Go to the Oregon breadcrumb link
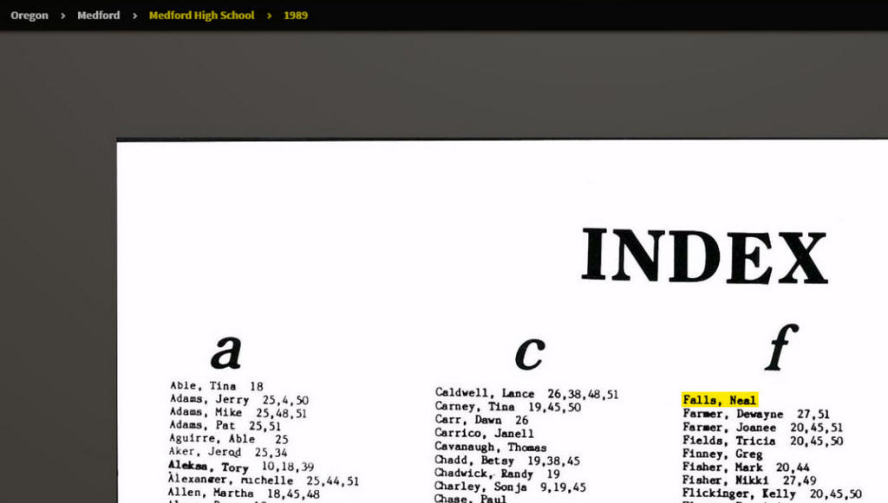Viewport: 888px width, 503px height. point(29,16)
